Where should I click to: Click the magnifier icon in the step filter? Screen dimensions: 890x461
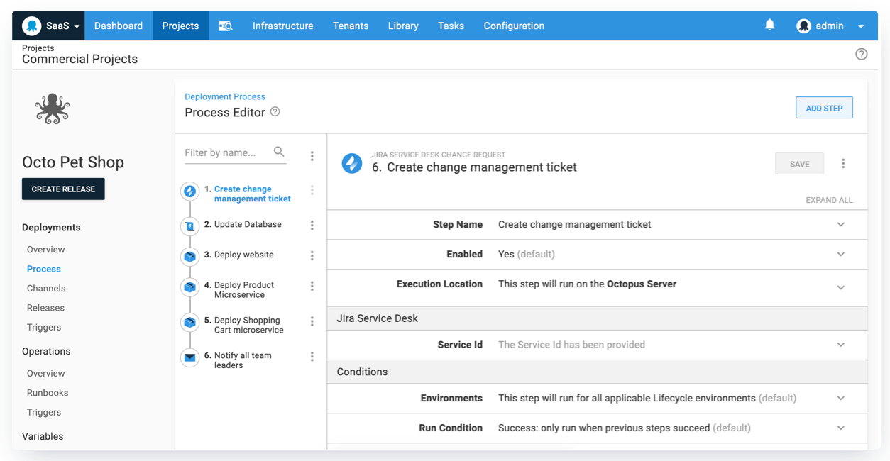279,152
